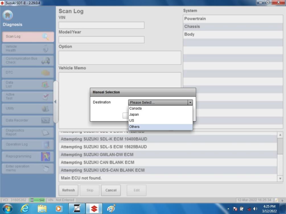Click the VCI connection status icon
The height and width of the screenshot is (214, 286).
click(x=37, y=200)
